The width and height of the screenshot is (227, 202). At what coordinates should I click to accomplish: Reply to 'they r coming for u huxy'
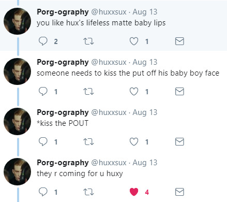[43, 192]
